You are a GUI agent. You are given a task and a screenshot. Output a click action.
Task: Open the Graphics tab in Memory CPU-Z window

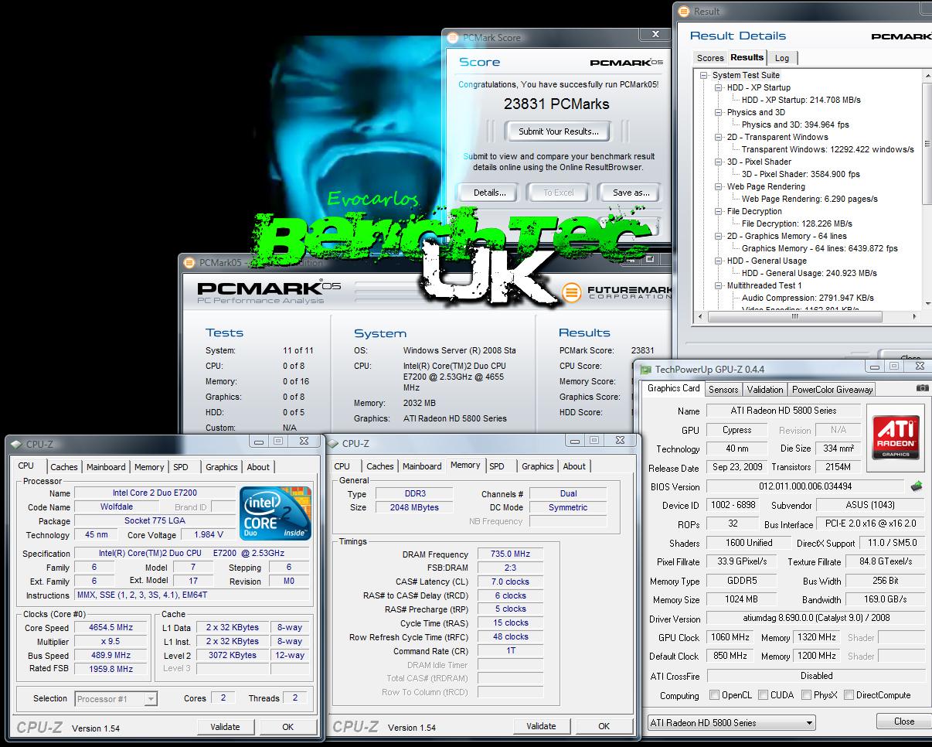click(538, 466)
